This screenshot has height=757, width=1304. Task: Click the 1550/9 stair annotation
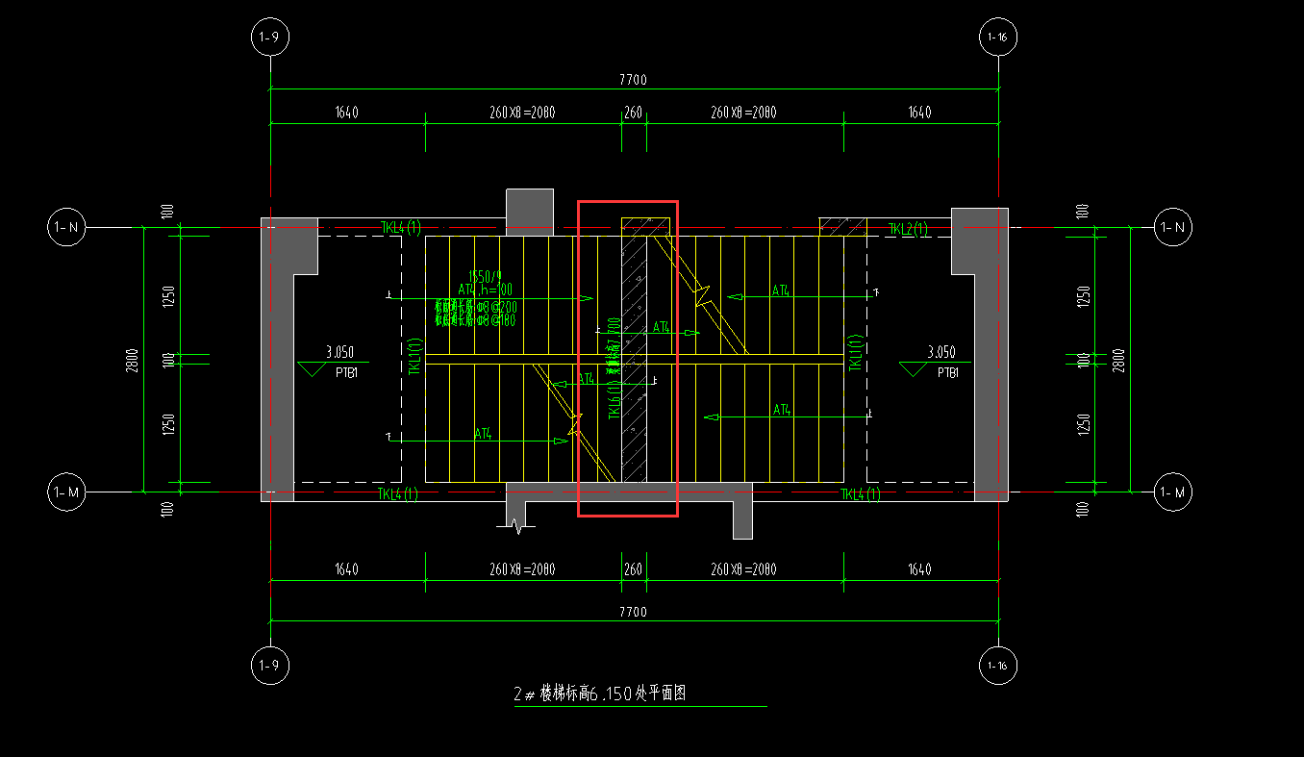485,275
